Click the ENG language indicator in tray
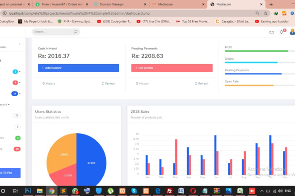 (288, 191)
